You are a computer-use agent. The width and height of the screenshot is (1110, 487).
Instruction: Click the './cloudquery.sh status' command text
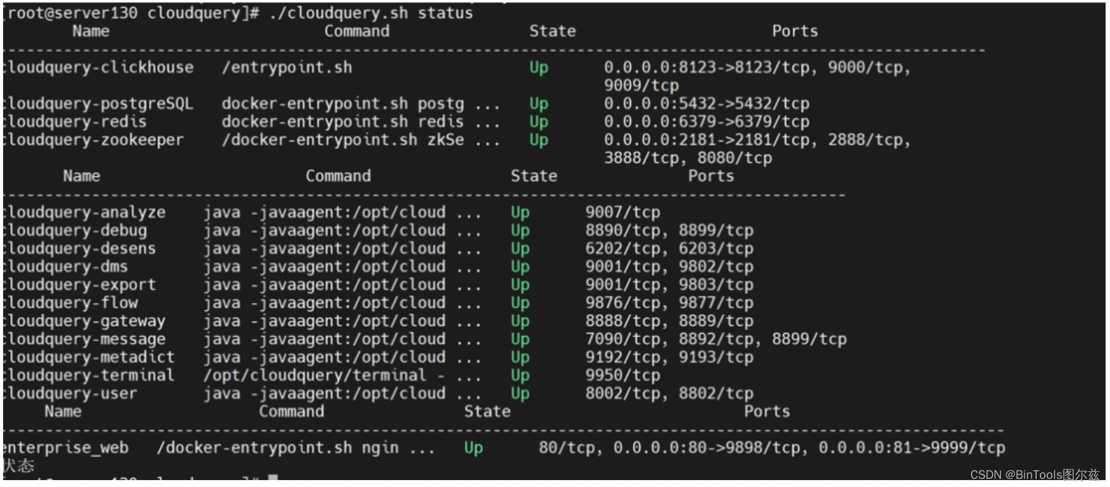(371, 13)
